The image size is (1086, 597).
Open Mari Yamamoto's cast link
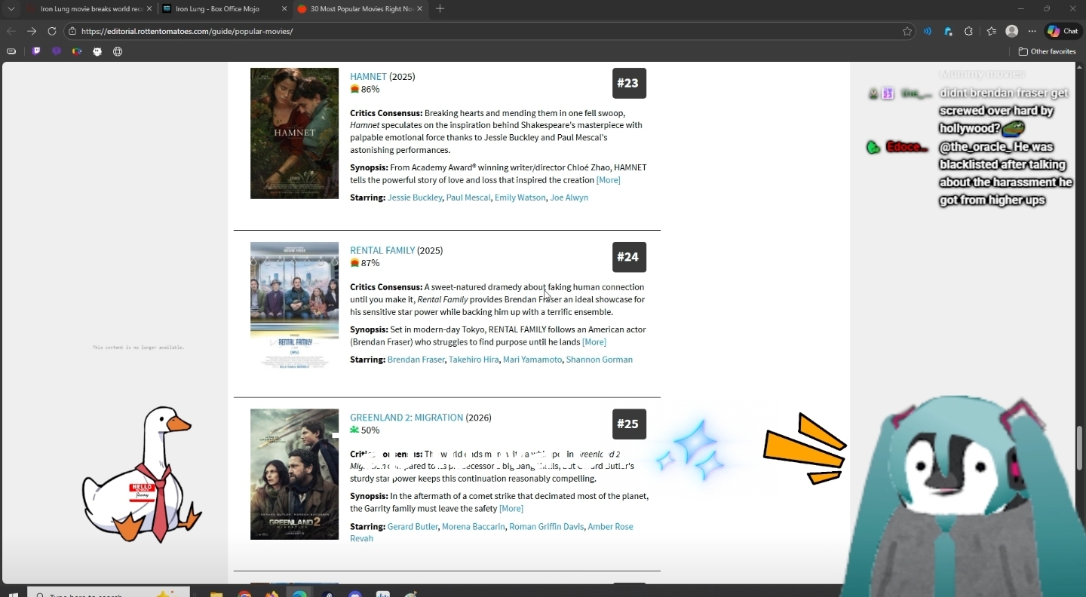[x=532, y=360]
